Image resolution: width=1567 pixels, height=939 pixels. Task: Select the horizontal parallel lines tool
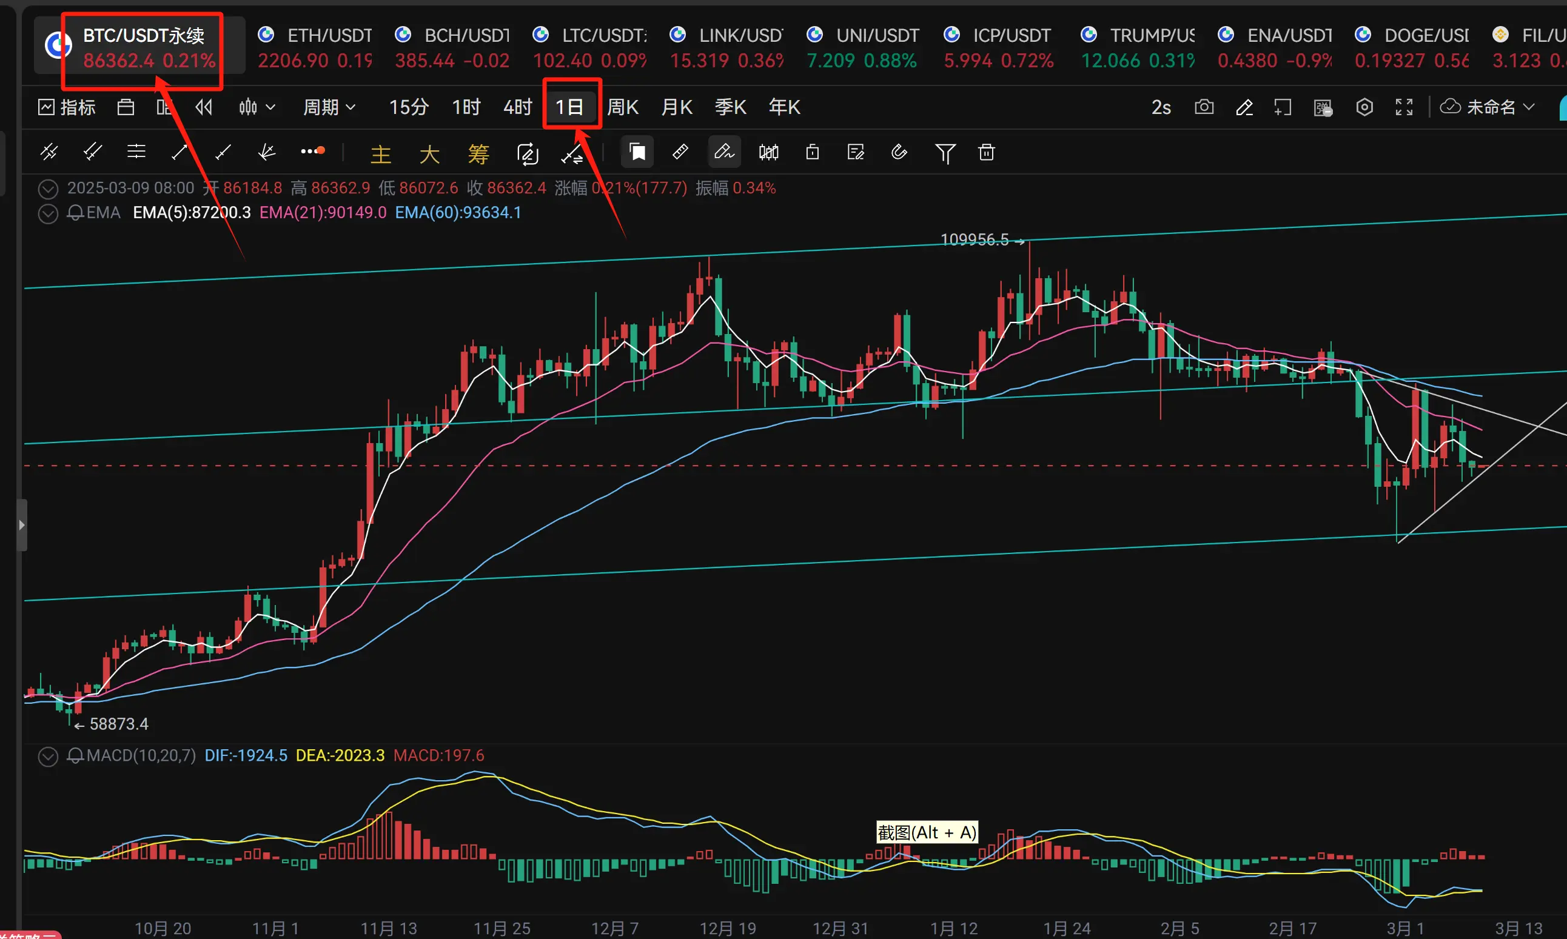click(136, 152)
